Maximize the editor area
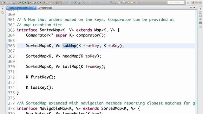The image size is (203, 114). click(194, 7)
